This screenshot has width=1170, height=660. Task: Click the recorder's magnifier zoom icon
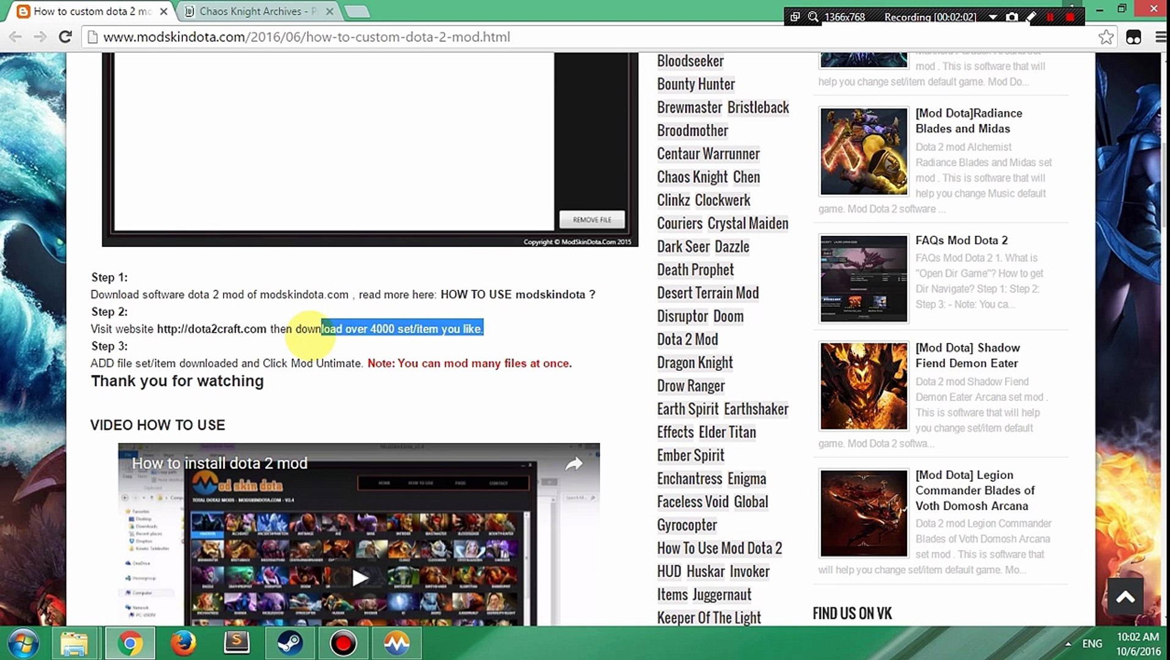[813, 17]
